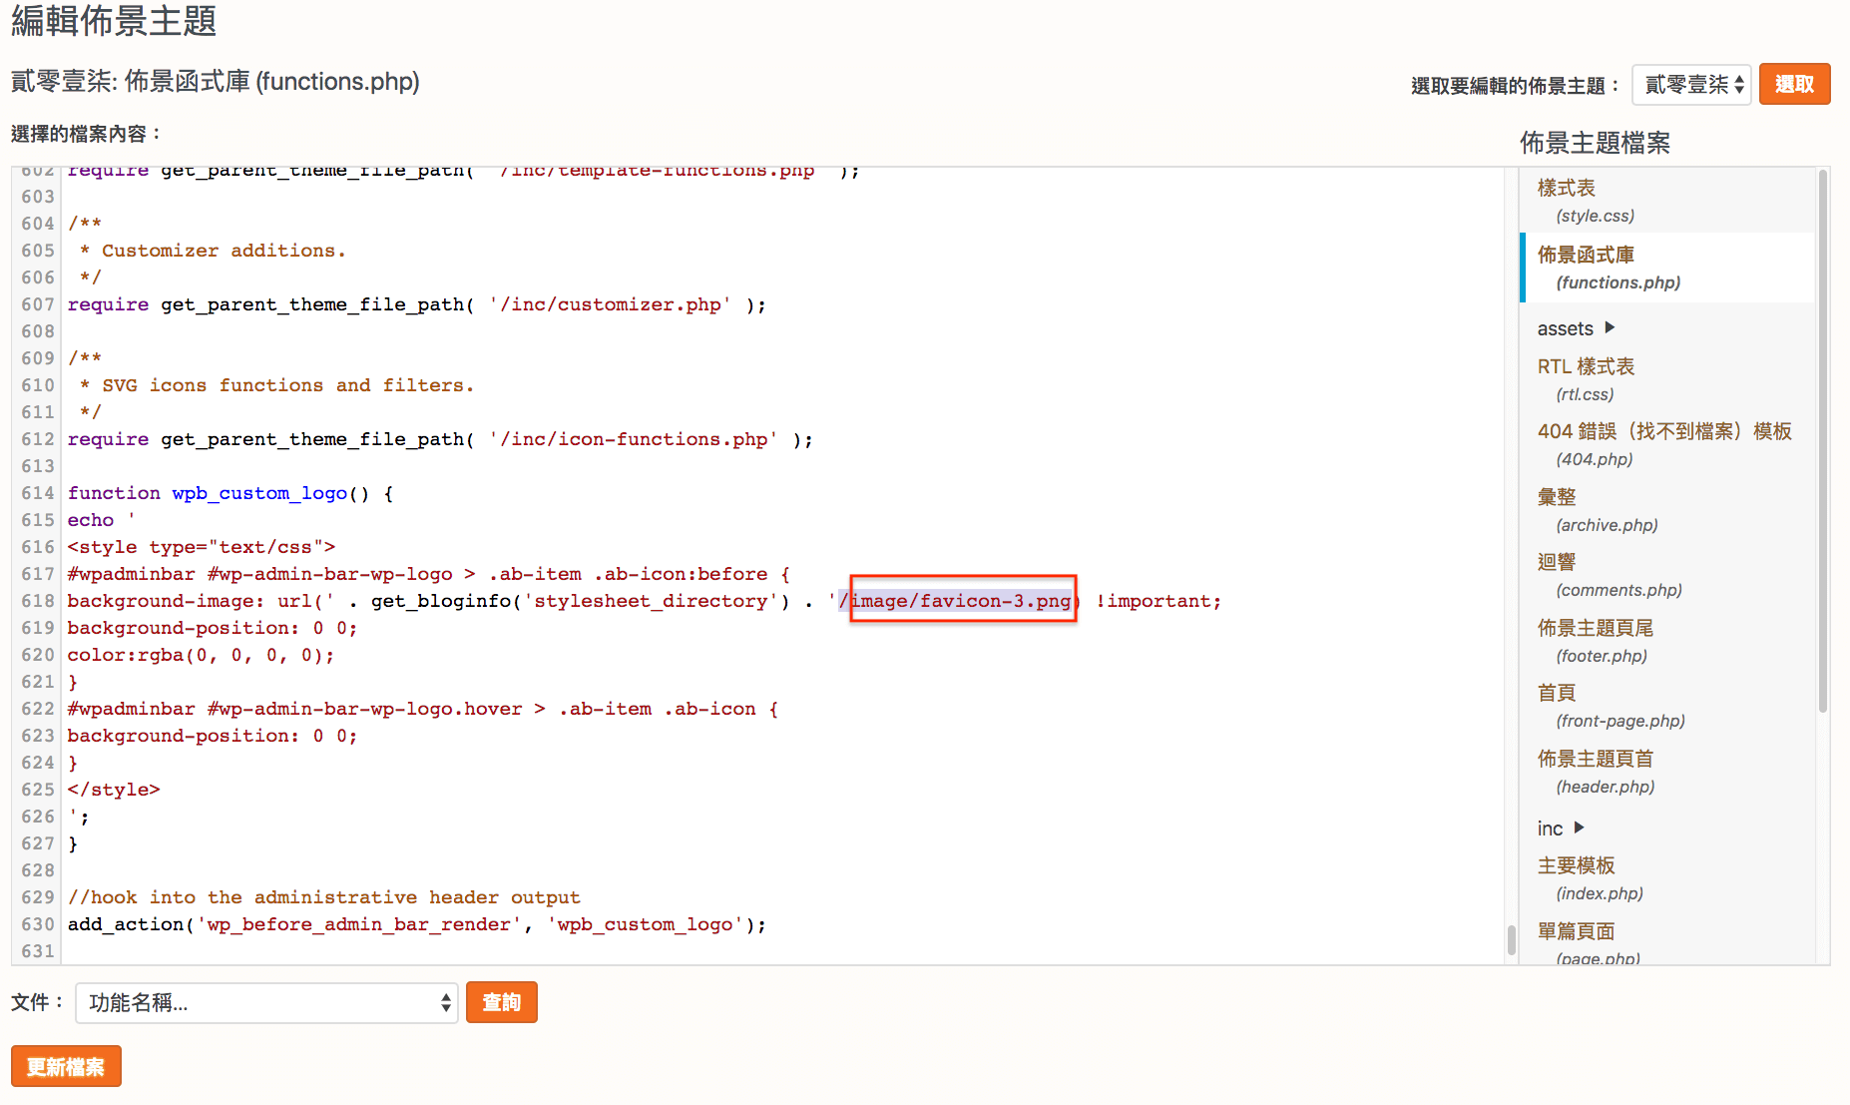Open RTL 樣式表 rtl.css file
The image size is (1850, 1105).
point(1585,366)
